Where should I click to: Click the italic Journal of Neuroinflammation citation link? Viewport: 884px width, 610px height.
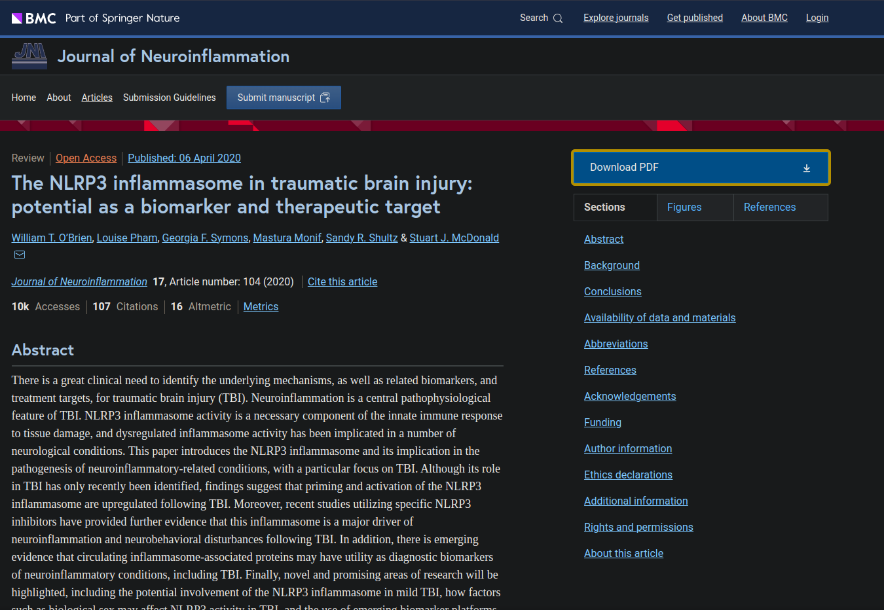point(79,281)
